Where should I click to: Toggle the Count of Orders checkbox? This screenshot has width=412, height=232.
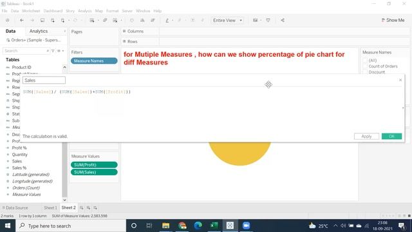click(x=365, y=66)
